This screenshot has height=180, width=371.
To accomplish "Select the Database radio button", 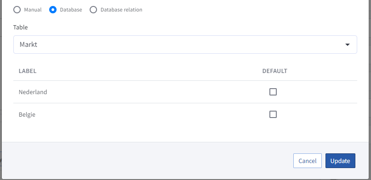I will click(x=53, y=10).
